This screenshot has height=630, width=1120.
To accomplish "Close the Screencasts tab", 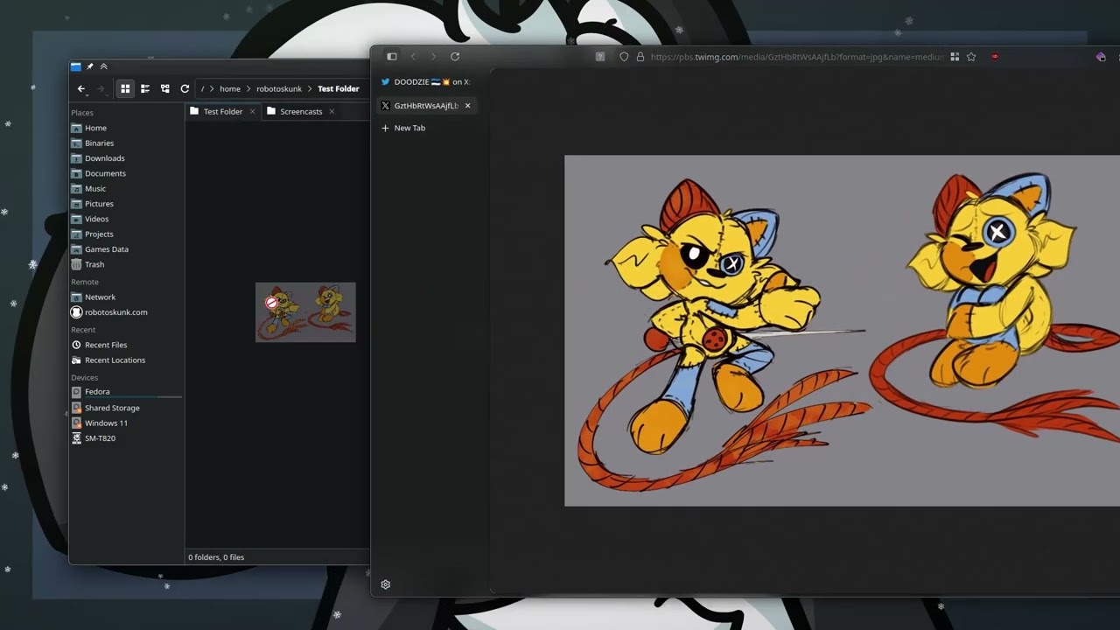I will [x=332, y=111].
